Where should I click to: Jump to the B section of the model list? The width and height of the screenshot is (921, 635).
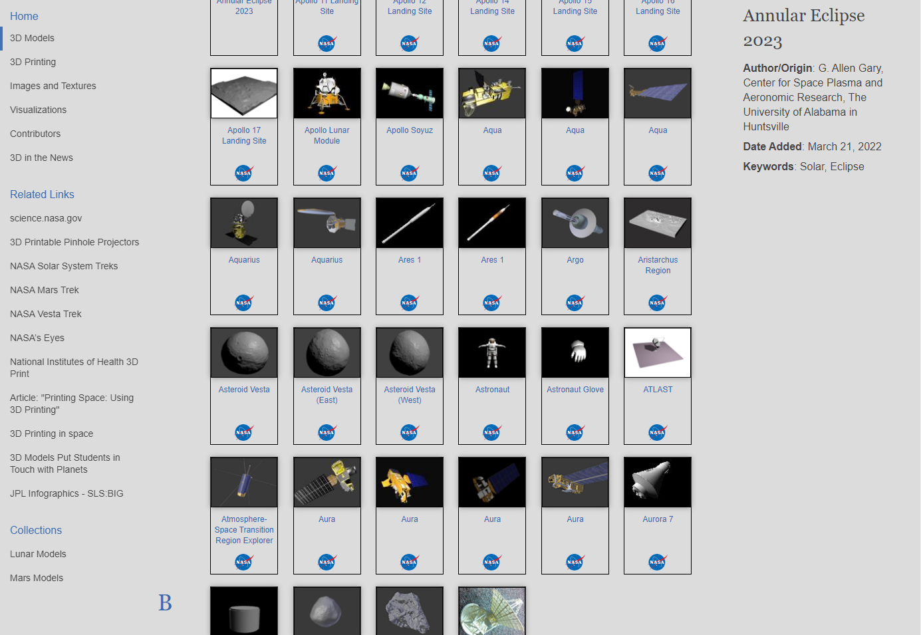164,604
